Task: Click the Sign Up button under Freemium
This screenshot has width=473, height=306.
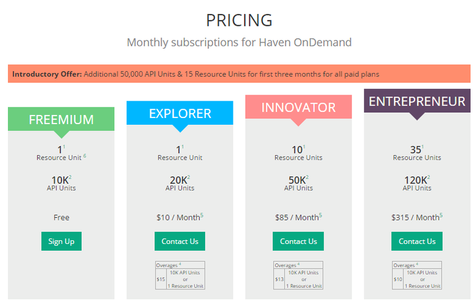Action: [x=61, y=241]
